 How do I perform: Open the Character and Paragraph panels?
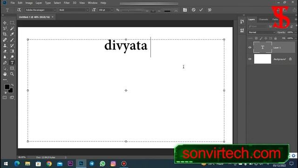click(185, 10)
